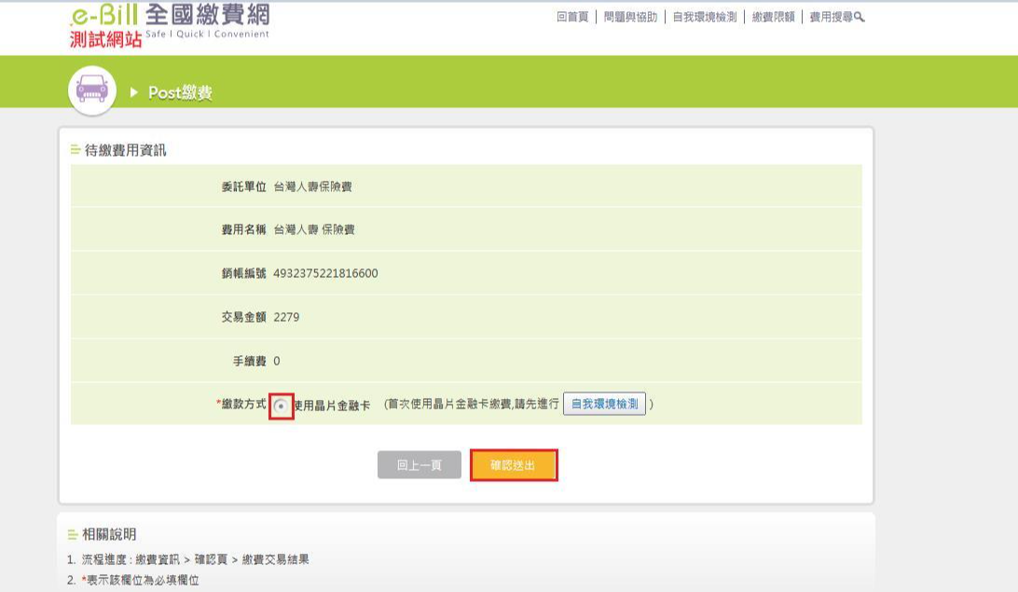Click the 費用名稱 value 台灣人壽 保險費
This screenshot has height=592, width=1018.
pos(314,229)
